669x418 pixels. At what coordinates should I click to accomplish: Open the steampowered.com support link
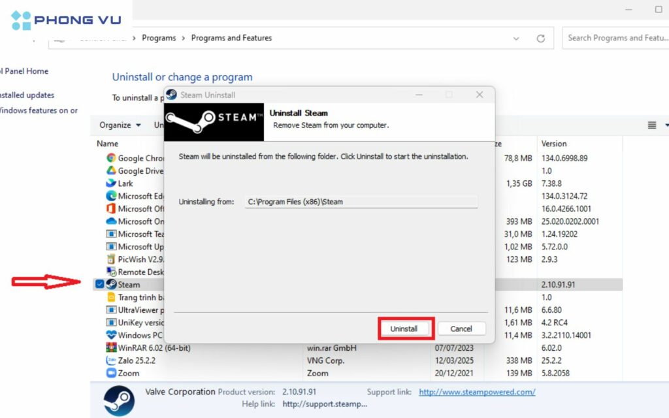(x=476, y=392)
